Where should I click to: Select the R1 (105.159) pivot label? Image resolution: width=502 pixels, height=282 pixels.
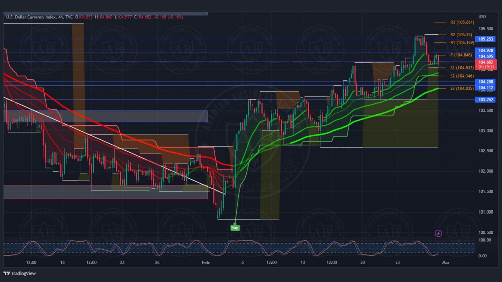[462, 43]
